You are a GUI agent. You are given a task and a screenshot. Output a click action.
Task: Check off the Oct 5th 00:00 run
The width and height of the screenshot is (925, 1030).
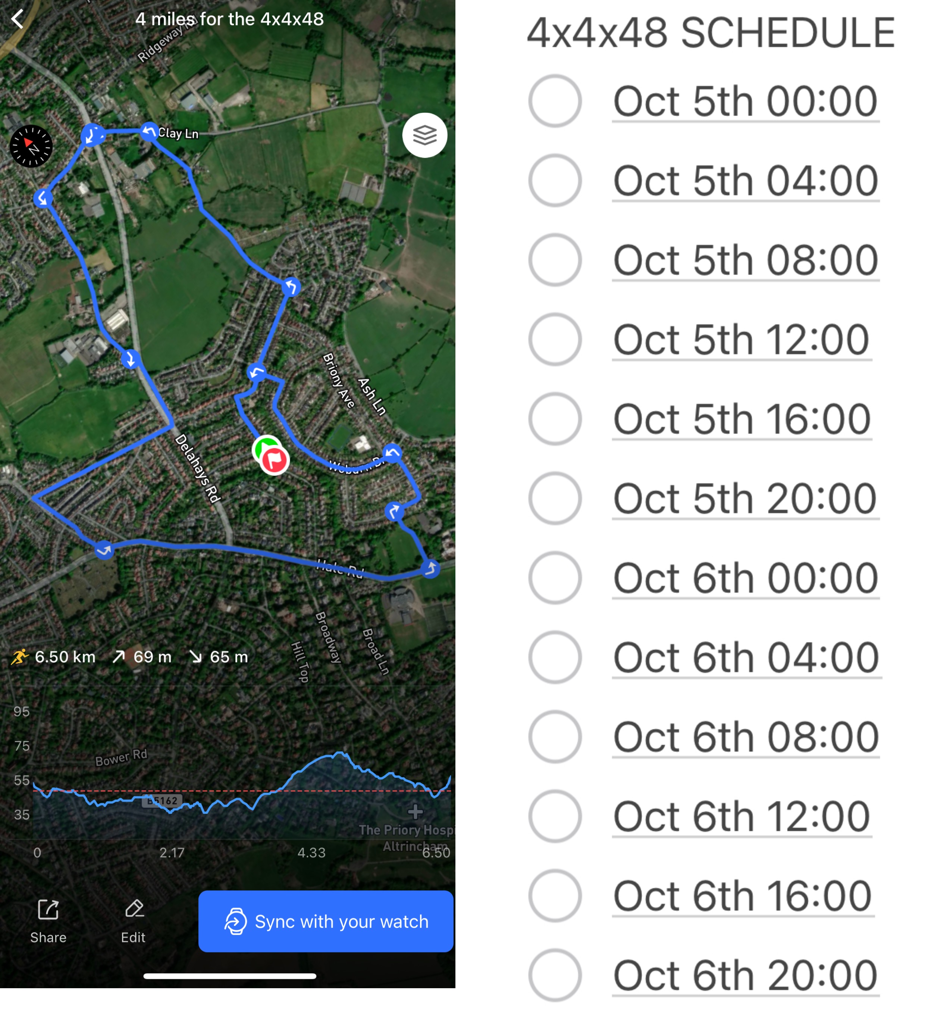[555, 101]
